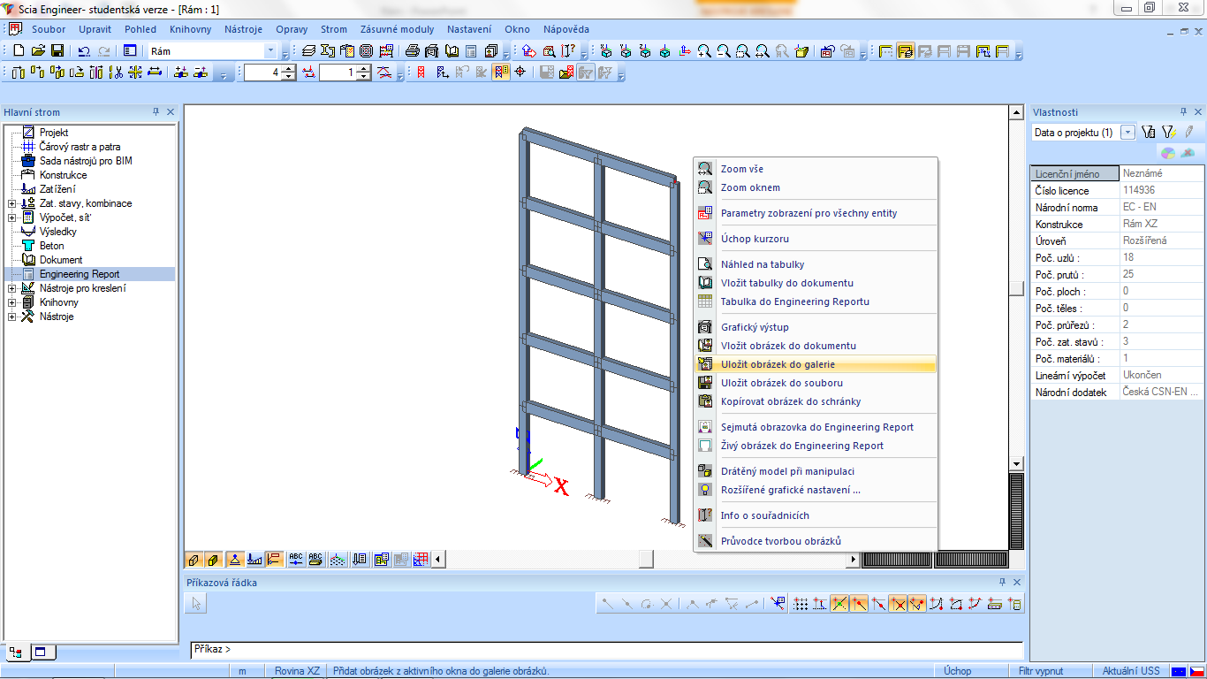1207x679 pixels.
Task: Expand Zat. stavy, kombinace tree node
Action: pos(11,203)
